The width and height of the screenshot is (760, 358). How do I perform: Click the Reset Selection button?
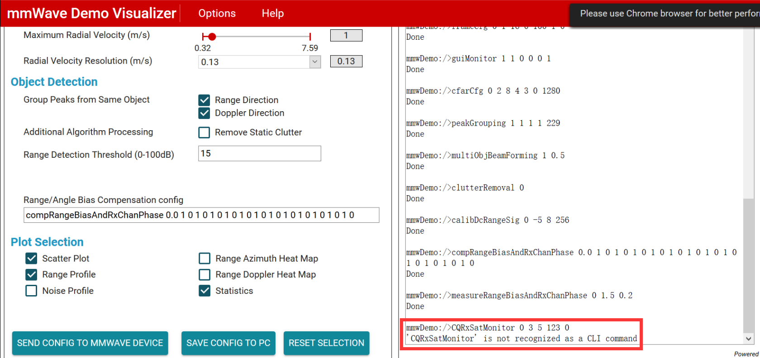point(326,343)
